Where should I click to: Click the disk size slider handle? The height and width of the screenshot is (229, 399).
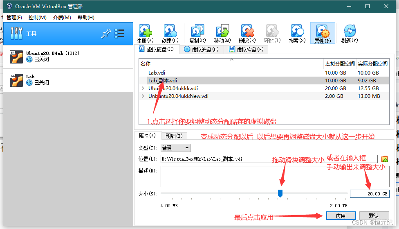[280, 193]
